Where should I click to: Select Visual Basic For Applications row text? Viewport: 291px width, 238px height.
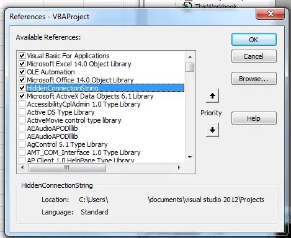tap(68, 56)
